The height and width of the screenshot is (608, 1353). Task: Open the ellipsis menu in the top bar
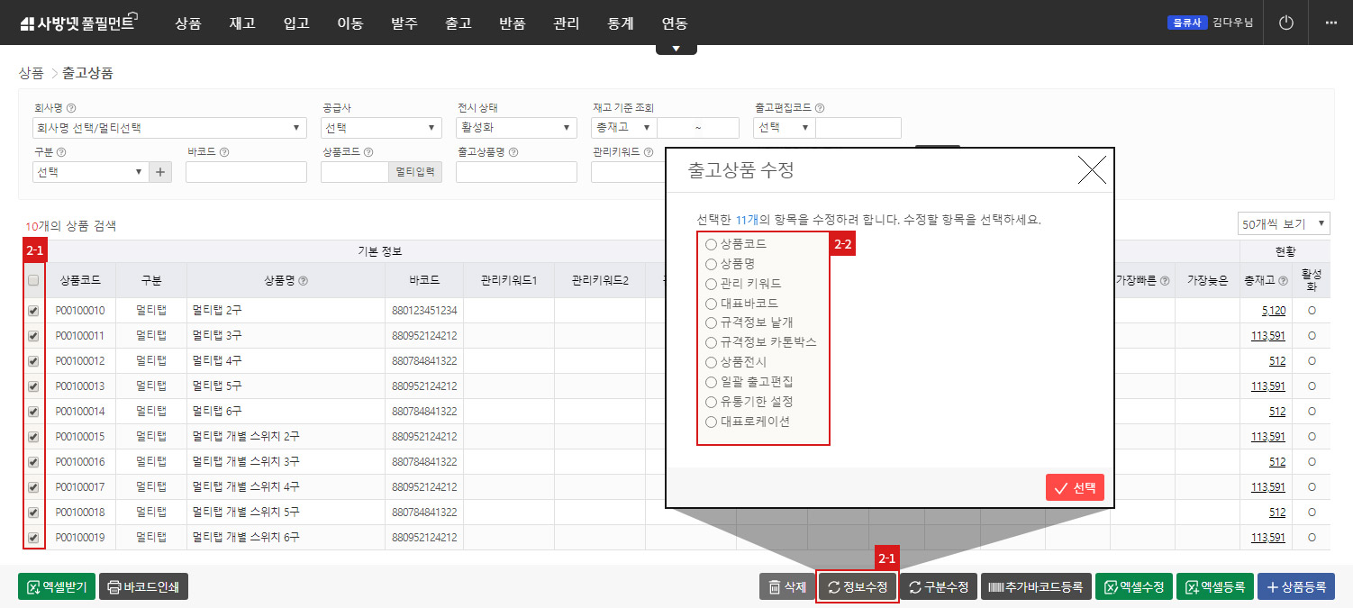point(1332,23)
